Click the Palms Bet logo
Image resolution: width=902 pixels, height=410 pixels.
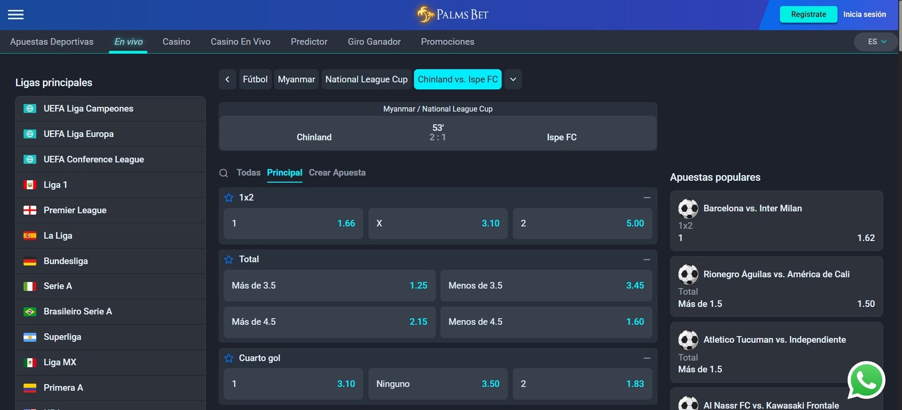(x=452, y=14)
